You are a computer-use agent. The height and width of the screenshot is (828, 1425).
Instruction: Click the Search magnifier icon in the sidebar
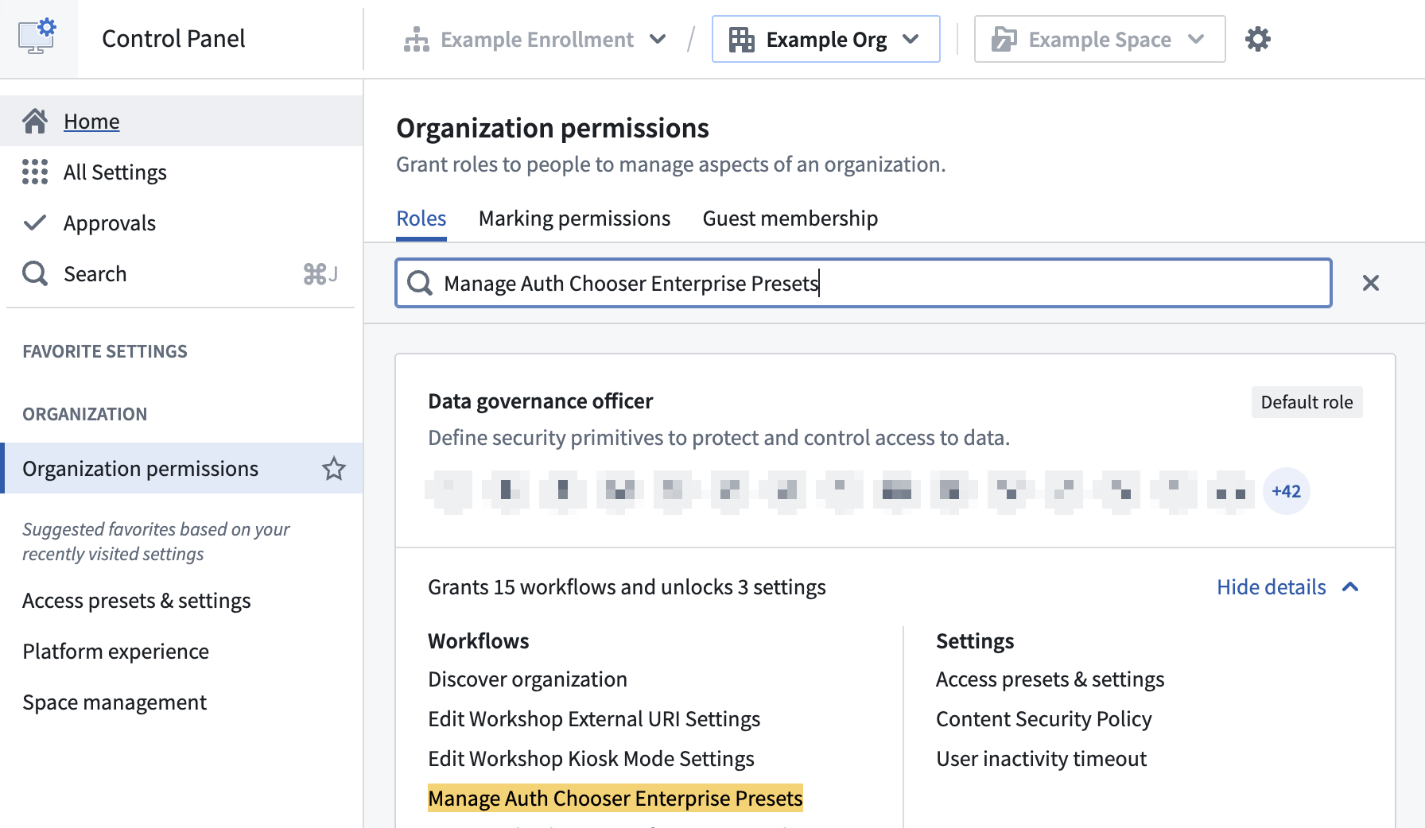pos(35,273)
